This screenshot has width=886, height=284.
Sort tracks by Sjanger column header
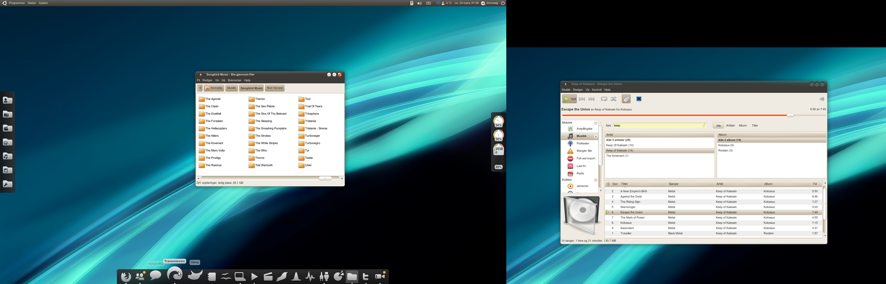(x=691, y=184)
